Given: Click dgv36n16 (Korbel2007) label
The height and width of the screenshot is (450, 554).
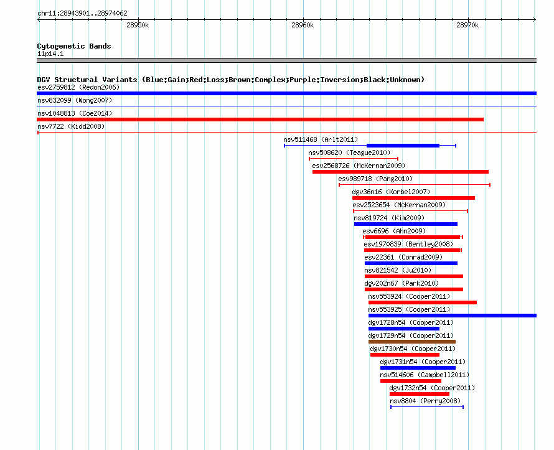Looking at the screenshot, I should (x=391, y=192).
